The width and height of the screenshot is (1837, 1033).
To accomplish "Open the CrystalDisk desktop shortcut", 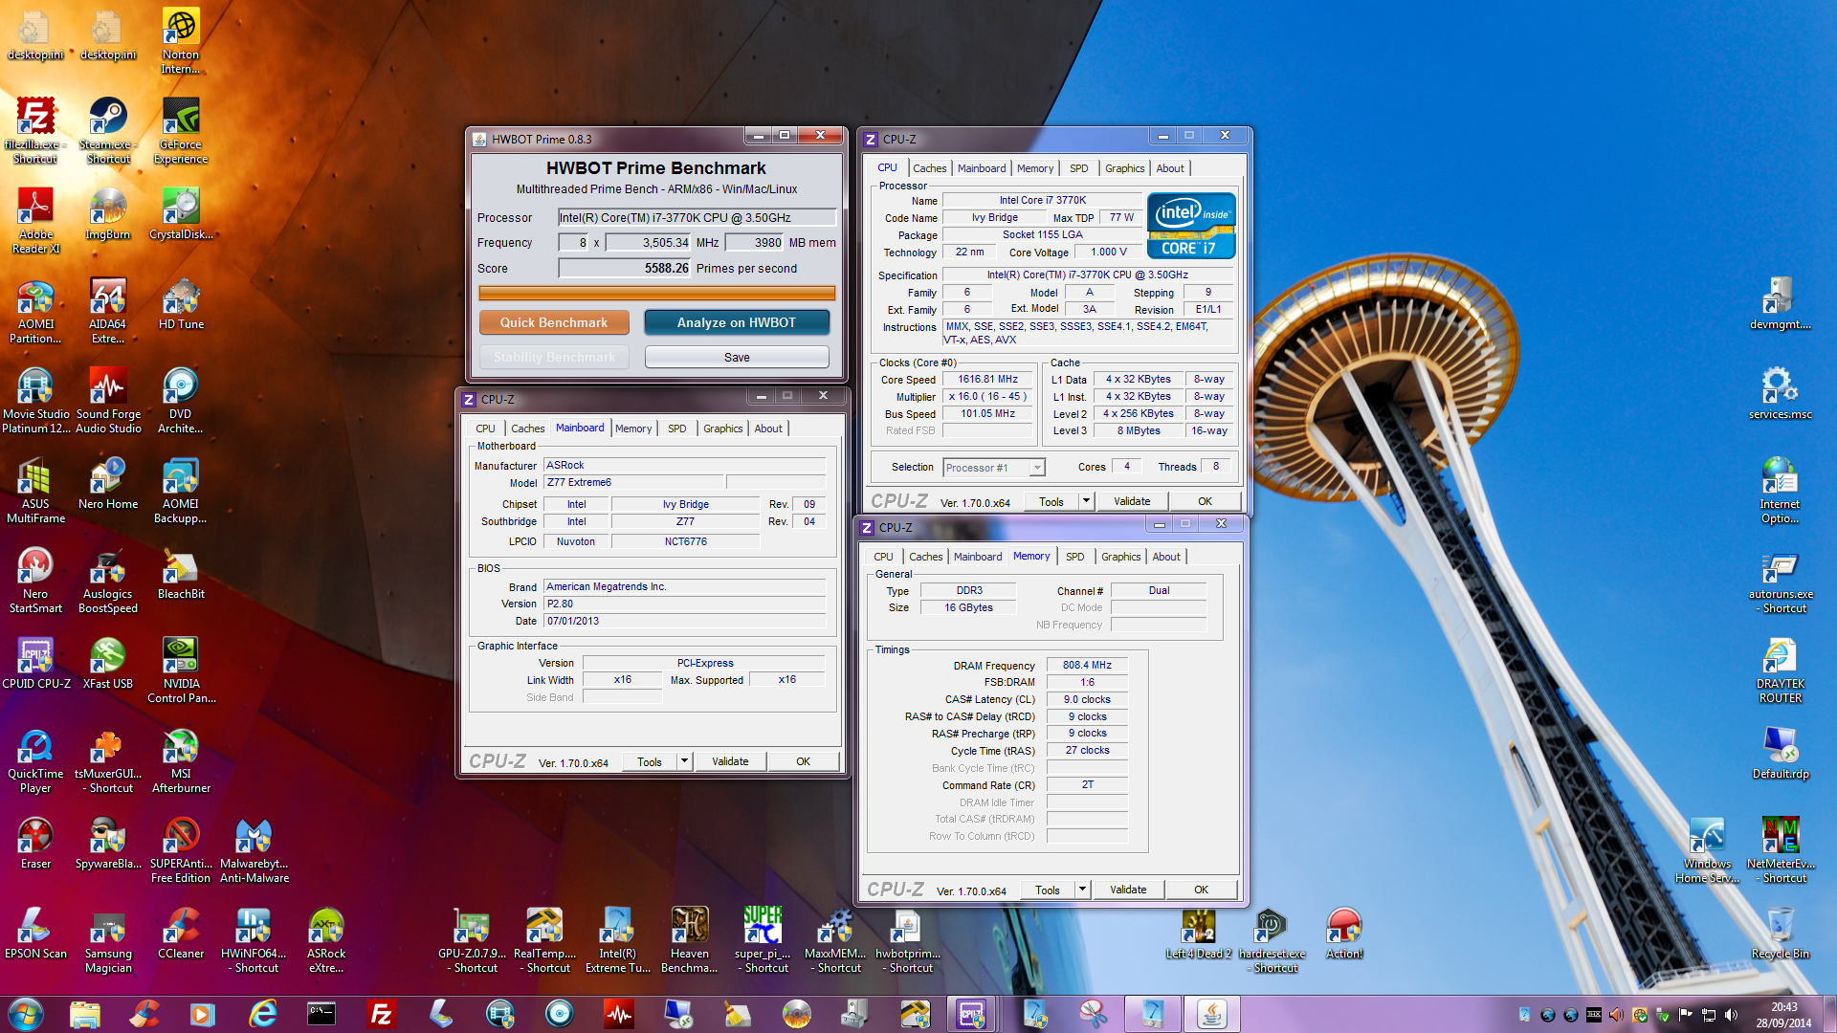I will pyautogui.click(x=181, y=213).
